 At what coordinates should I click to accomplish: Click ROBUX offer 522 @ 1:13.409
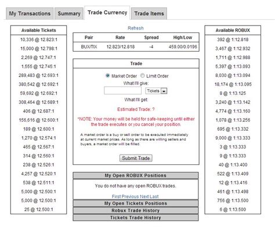(x=233, y=174)
